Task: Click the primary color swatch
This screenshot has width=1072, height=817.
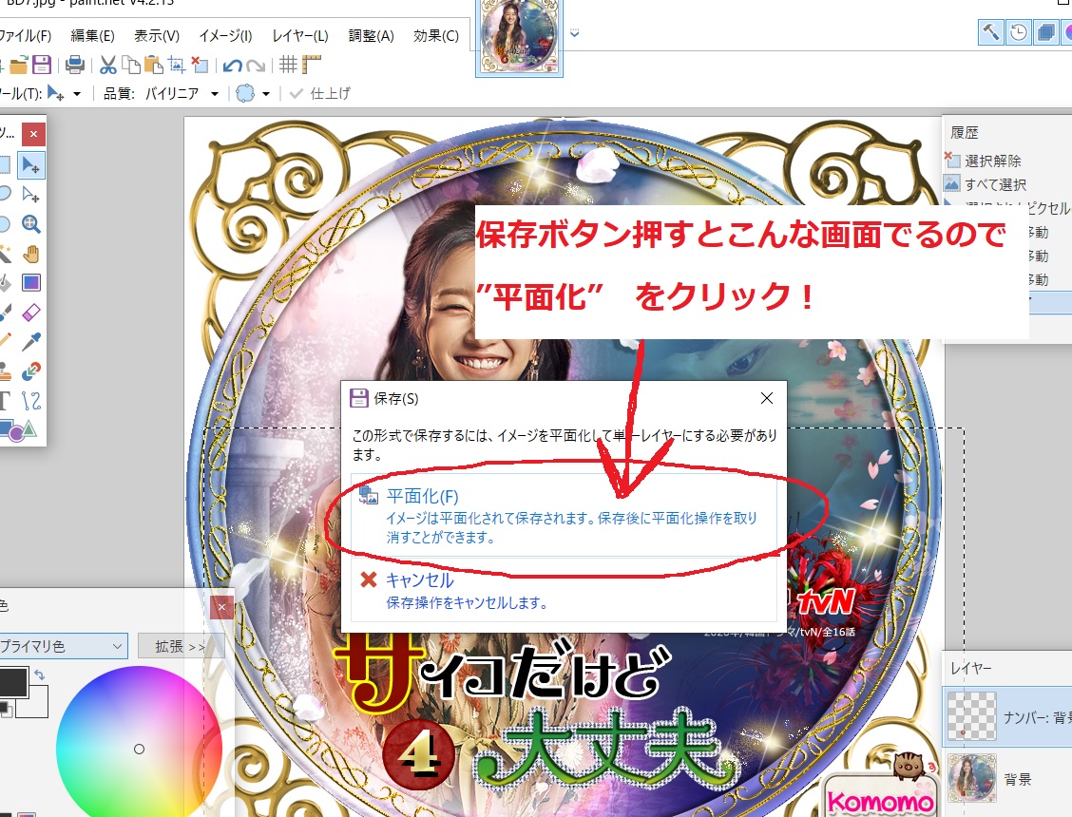Action: point(13,682)
